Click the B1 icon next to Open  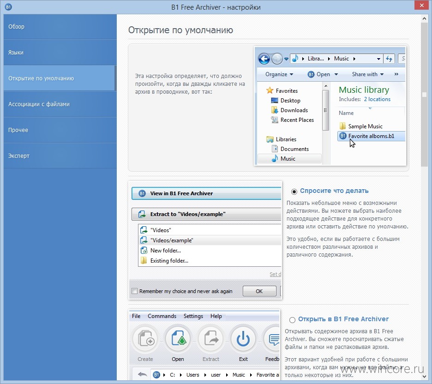(x=311, y=74)
